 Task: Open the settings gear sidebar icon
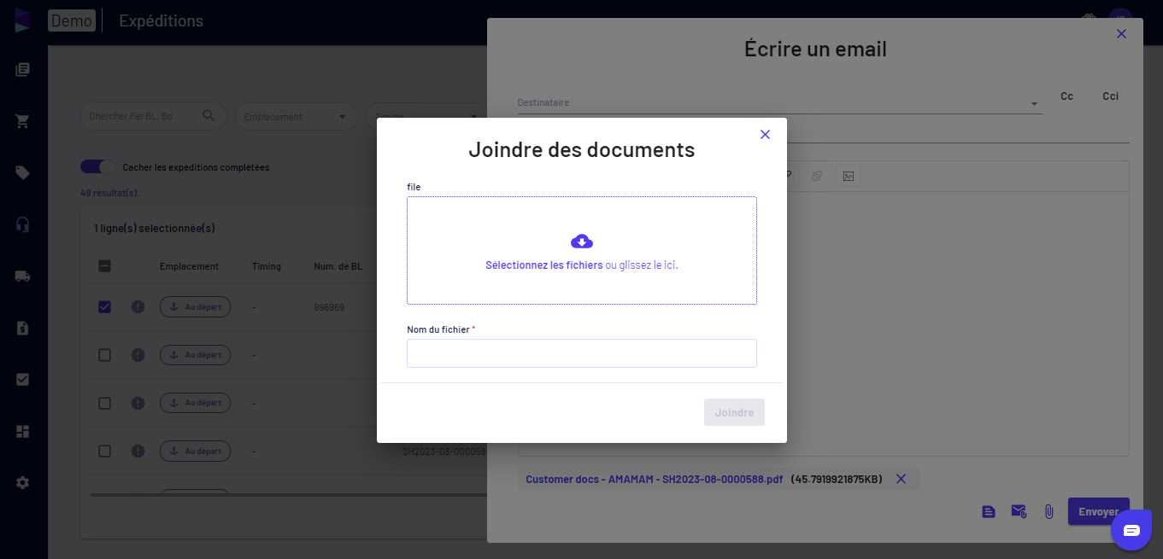[23, 482]
